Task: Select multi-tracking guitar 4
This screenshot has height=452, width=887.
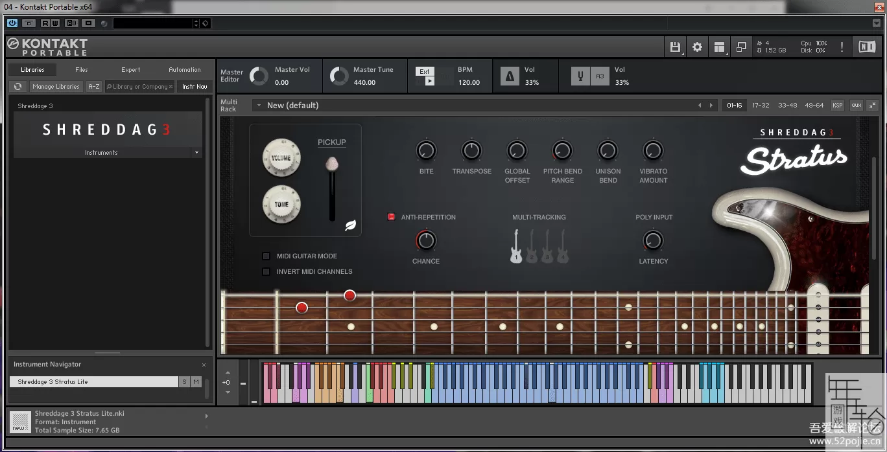Action: [x=563, y=246]
